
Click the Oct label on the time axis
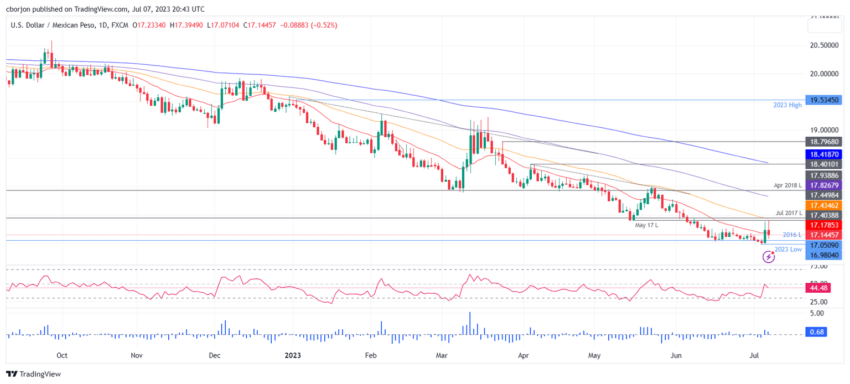61,356
